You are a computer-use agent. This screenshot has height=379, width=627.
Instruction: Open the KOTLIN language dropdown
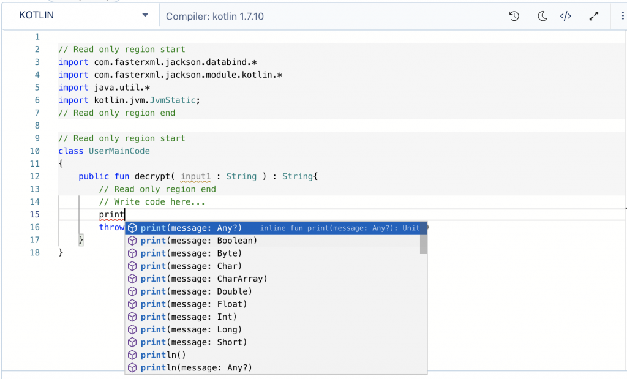84,15
